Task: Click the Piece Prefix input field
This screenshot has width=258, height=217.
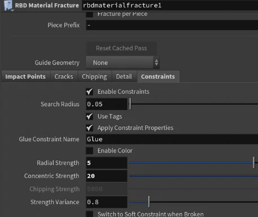Action: click(172, 25)
